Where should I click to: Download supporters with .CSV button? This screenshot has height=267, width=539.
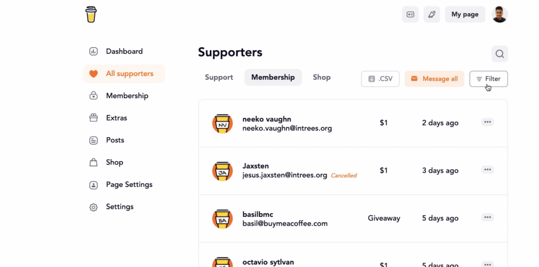click(x=380, y=79)
